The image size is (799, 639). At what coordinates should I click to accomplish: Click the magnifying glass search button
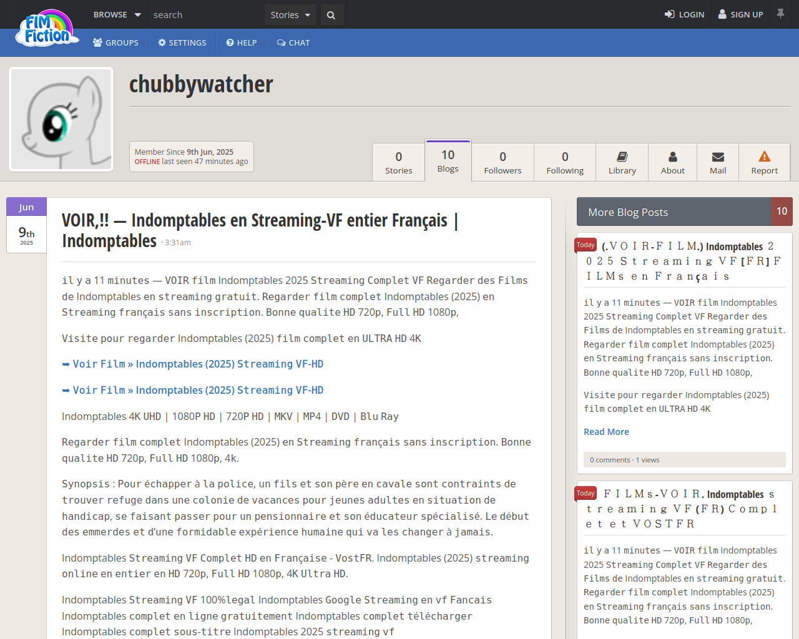pos(331,15)
